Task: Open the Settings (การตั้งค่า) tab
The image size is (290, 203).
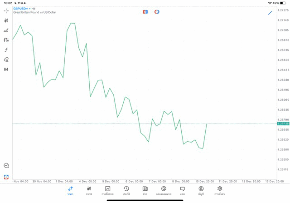Action: pos(220,191)
